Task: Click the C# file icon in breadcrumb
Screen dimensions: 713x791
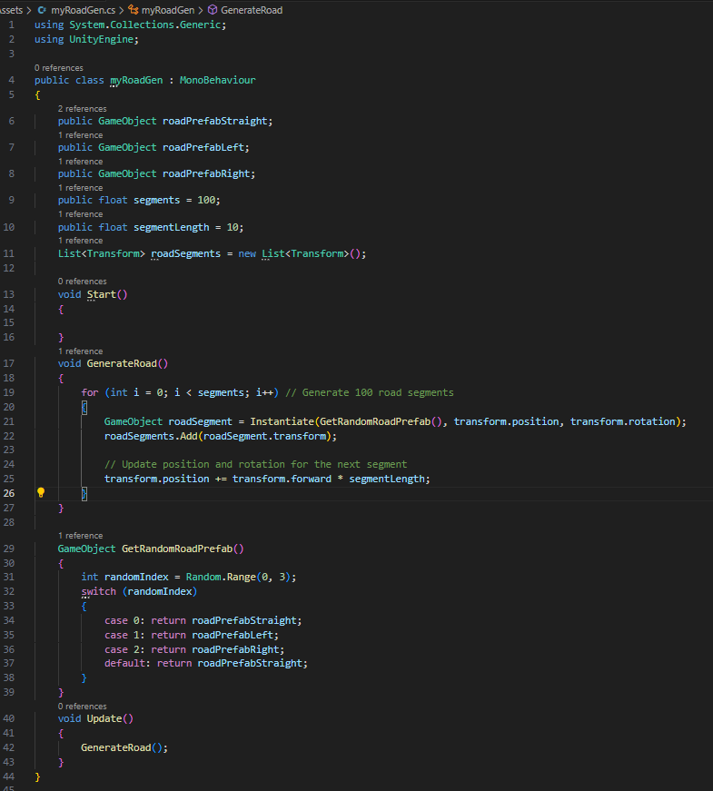Action: coord(43,10)
